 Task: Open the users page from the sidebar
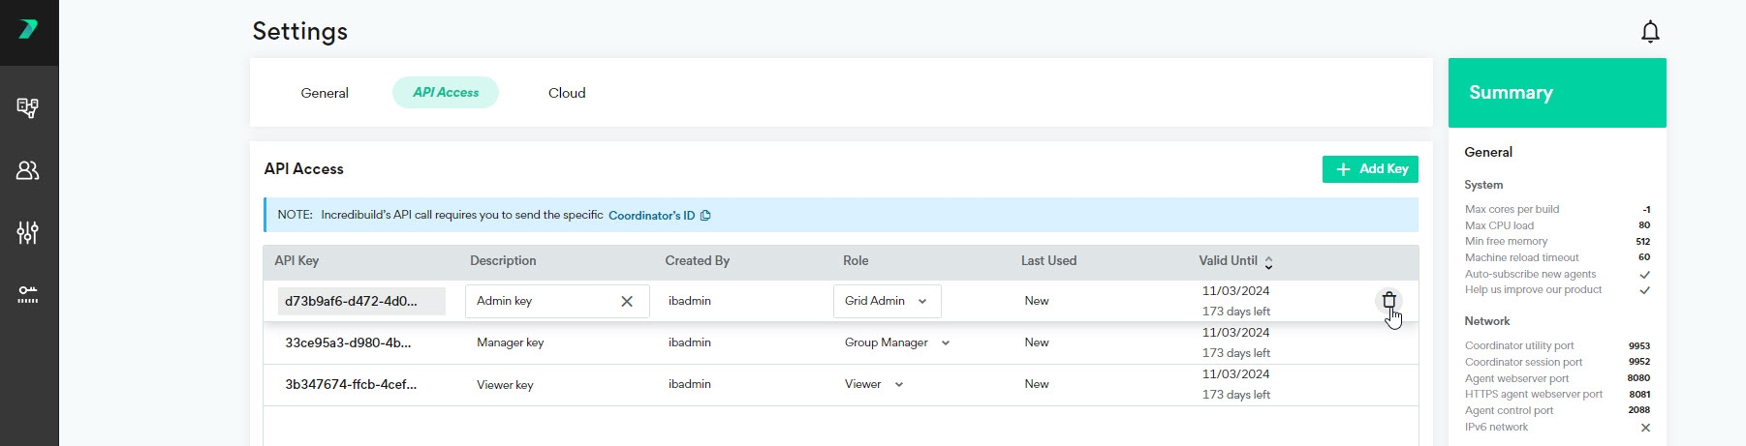point(28,170)
